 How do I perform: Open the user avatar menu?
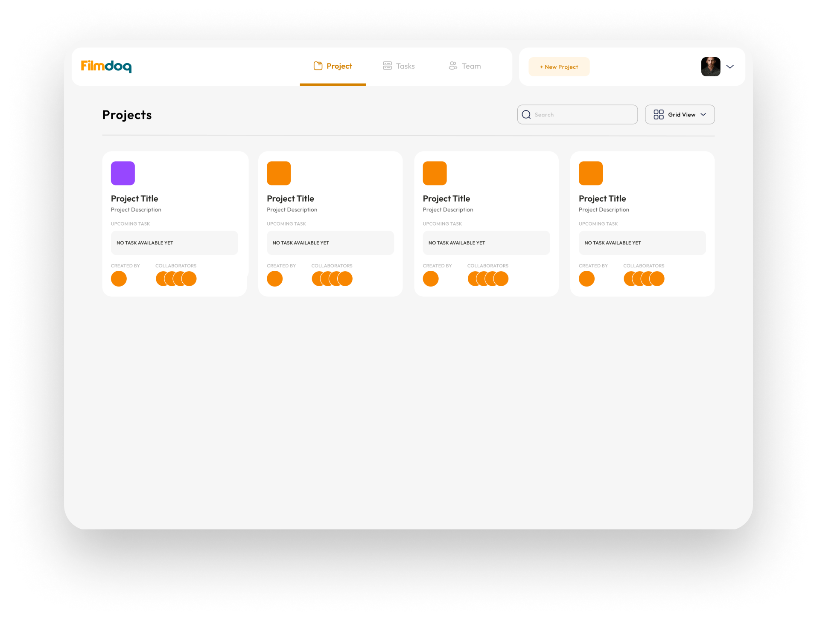(x=710, y=67)
